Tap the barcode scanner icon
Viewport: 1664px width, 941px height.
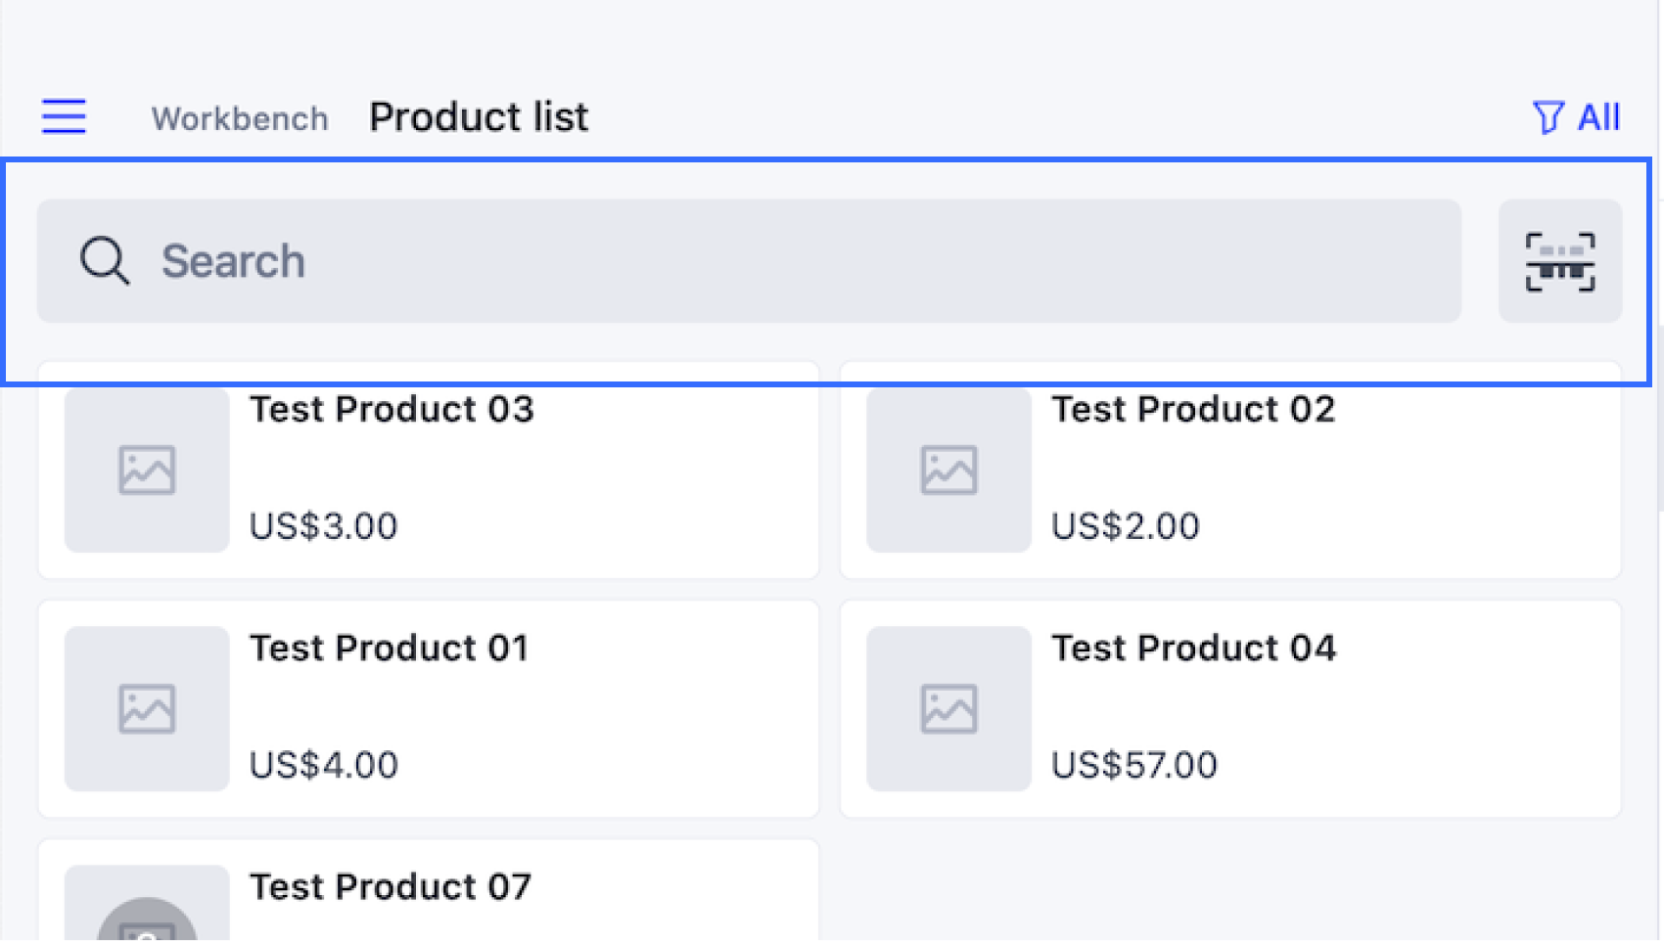point(1560,260)
